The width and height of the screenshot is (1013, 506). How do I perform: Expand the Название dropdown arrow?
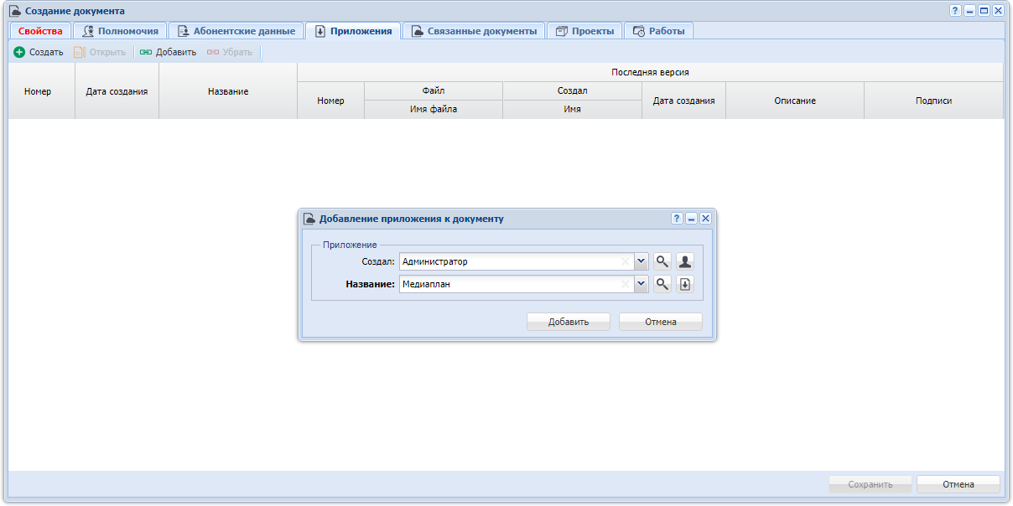[x=642, y=284]
